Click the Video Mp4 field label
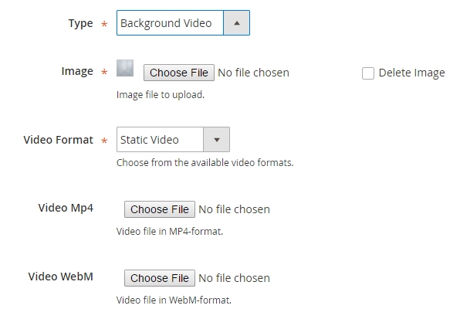 (66, 208)
